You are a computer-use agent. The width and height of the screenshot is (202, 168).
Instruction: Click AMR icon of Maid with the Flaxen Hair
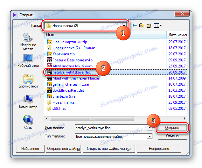49,78
